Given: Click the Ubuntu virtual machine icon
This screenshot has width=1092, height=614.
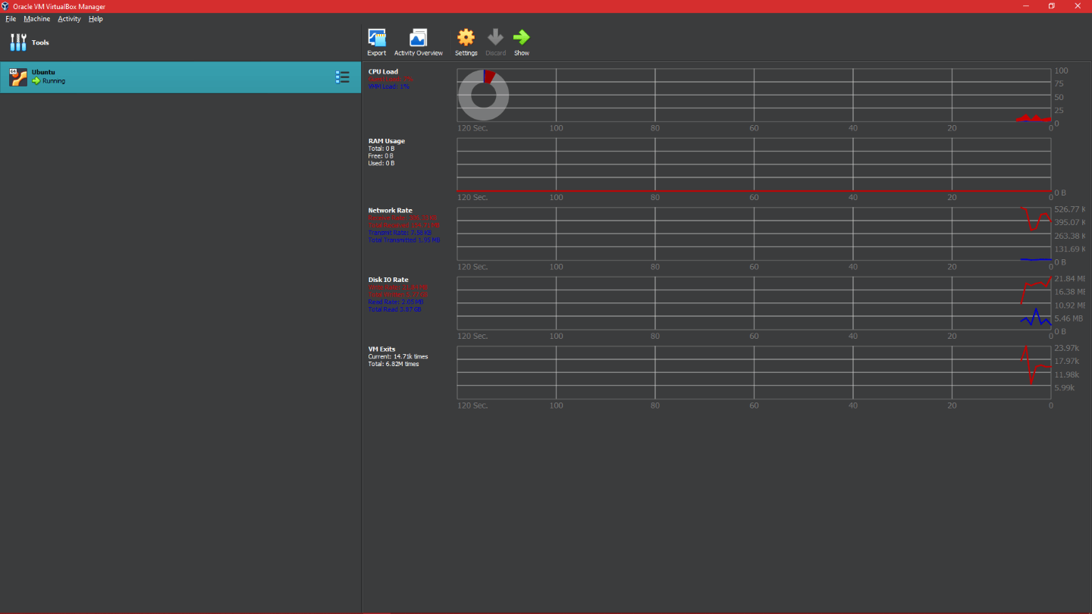Looking at the screenshot, I should 17,77.
